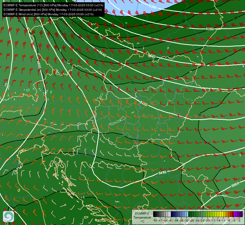
Task: Click the -8 value in the legend scale
Action: pyautogui.click(x=228, y=220)
